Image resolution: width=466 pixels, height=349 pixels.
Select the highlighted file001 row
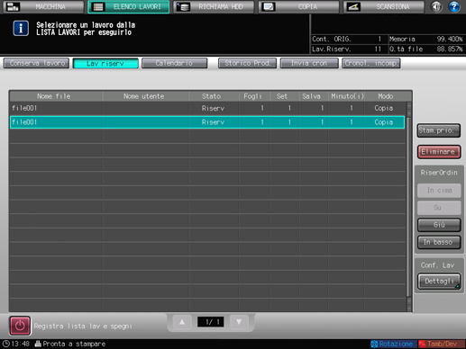[207, 122]
